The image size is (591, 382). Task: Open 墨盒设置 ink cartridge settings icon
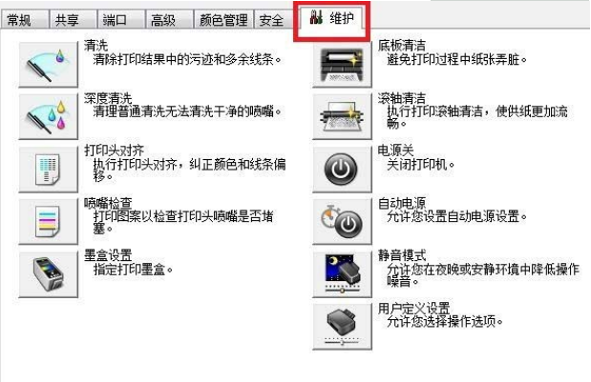pos(49,274)
